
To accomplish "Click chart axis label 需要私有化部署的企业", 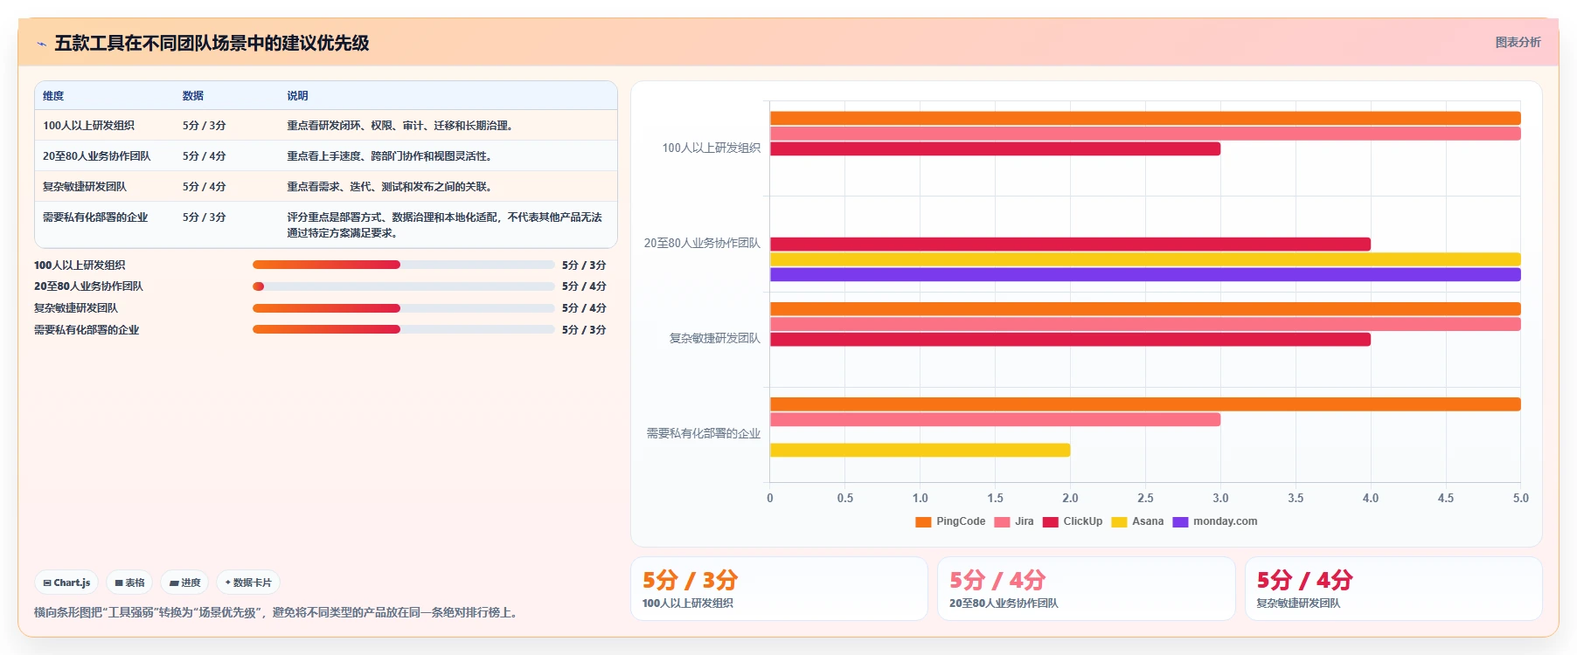I will pos(704,434).
